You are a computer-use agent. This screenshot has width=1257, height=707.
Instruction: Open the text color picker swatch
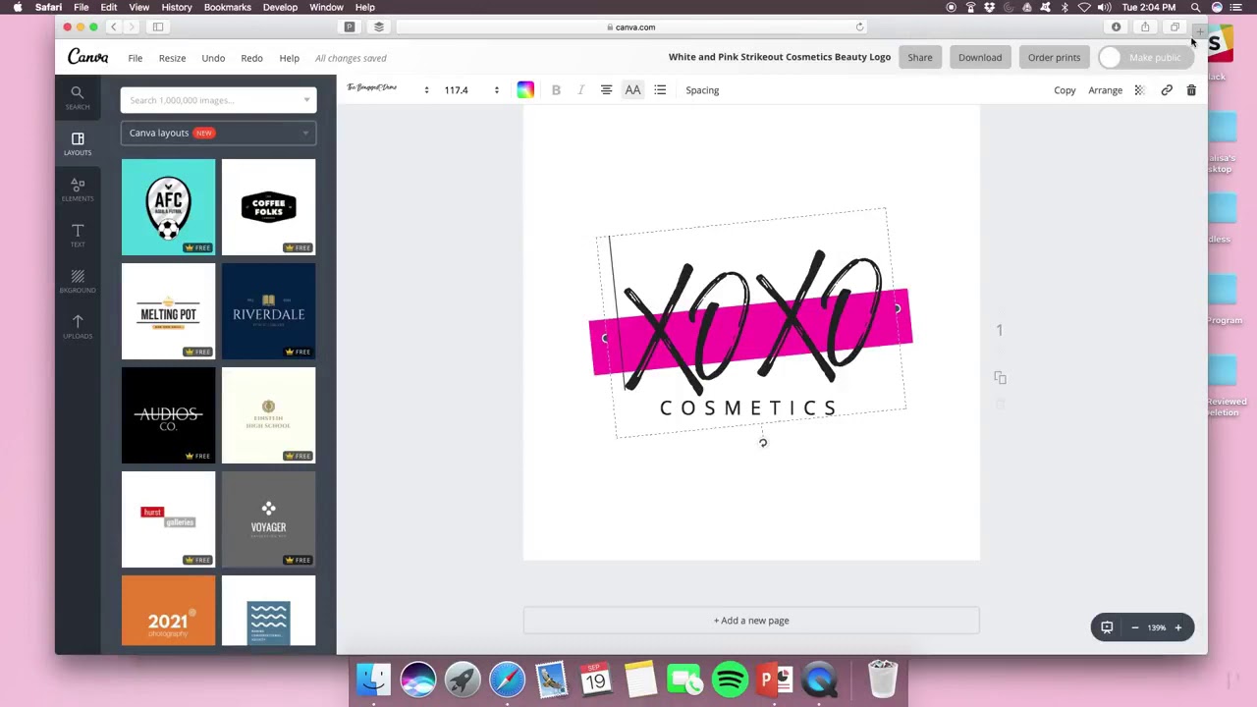coord(525,90)
